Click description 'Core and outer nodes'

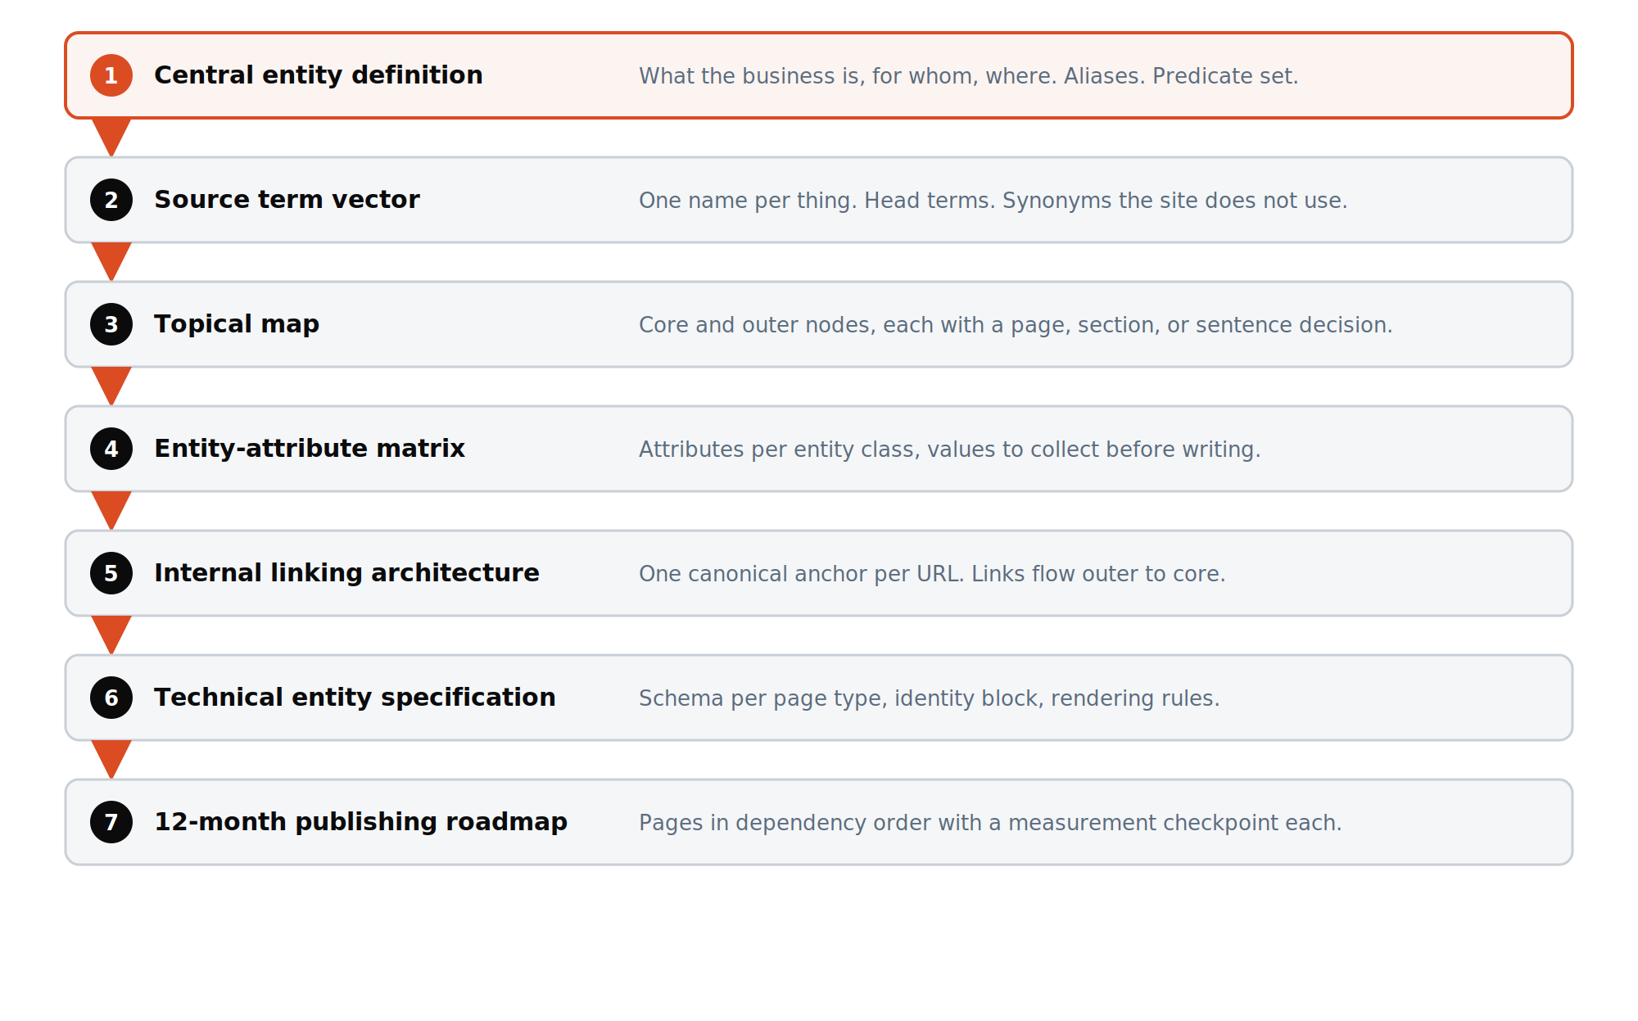click(x=1016, y=325)
